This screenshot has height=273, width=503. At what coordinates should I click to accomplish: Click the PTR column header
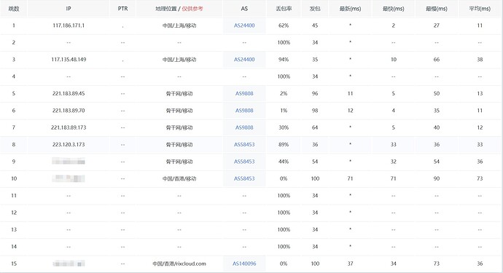click(x=123, y=9)
